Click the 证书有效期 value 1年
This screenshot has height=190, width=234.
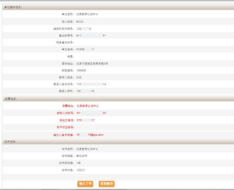(x=79, y=163)
